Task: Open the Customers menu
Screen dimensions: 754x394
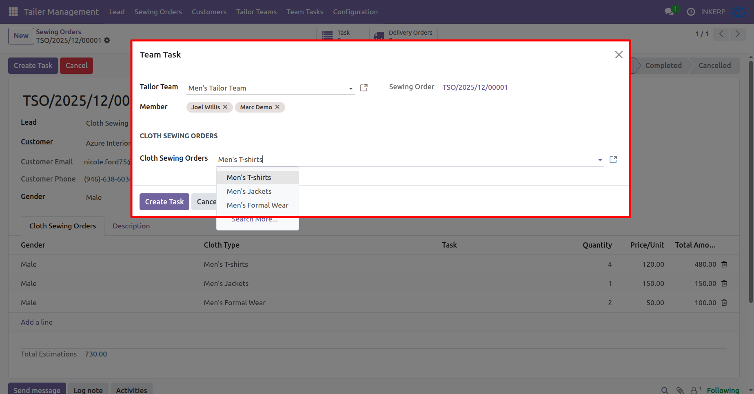Action: [x=209, y=12]
